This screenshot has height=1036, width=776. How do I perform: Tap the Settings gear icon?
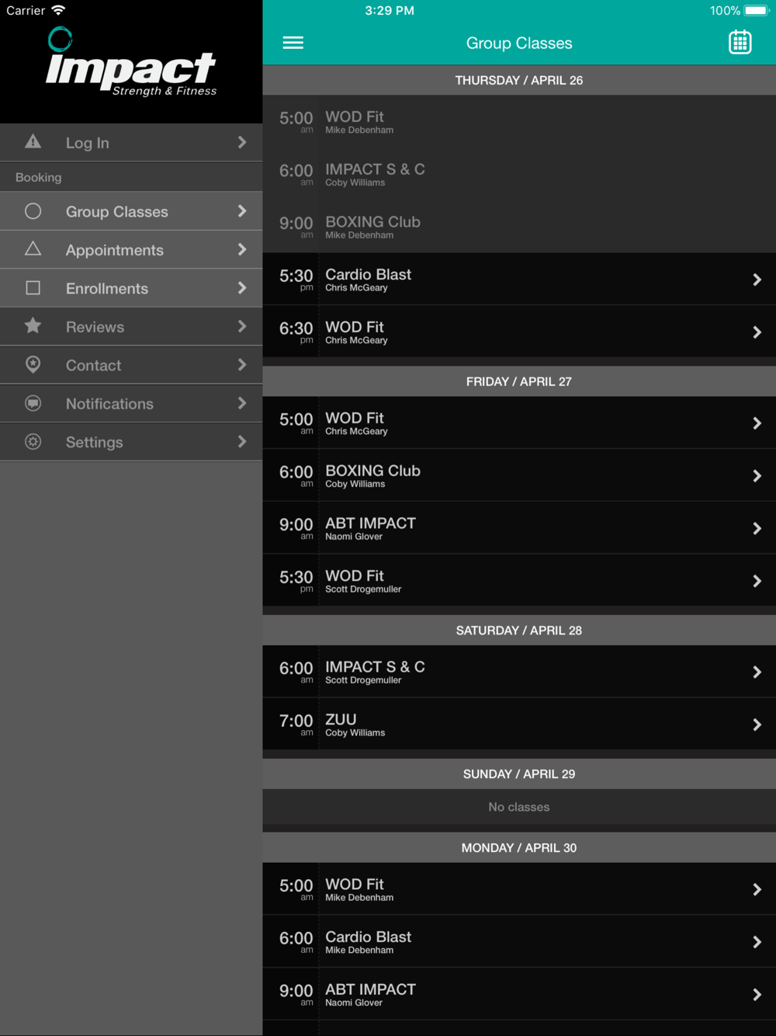tap(33, 441)
